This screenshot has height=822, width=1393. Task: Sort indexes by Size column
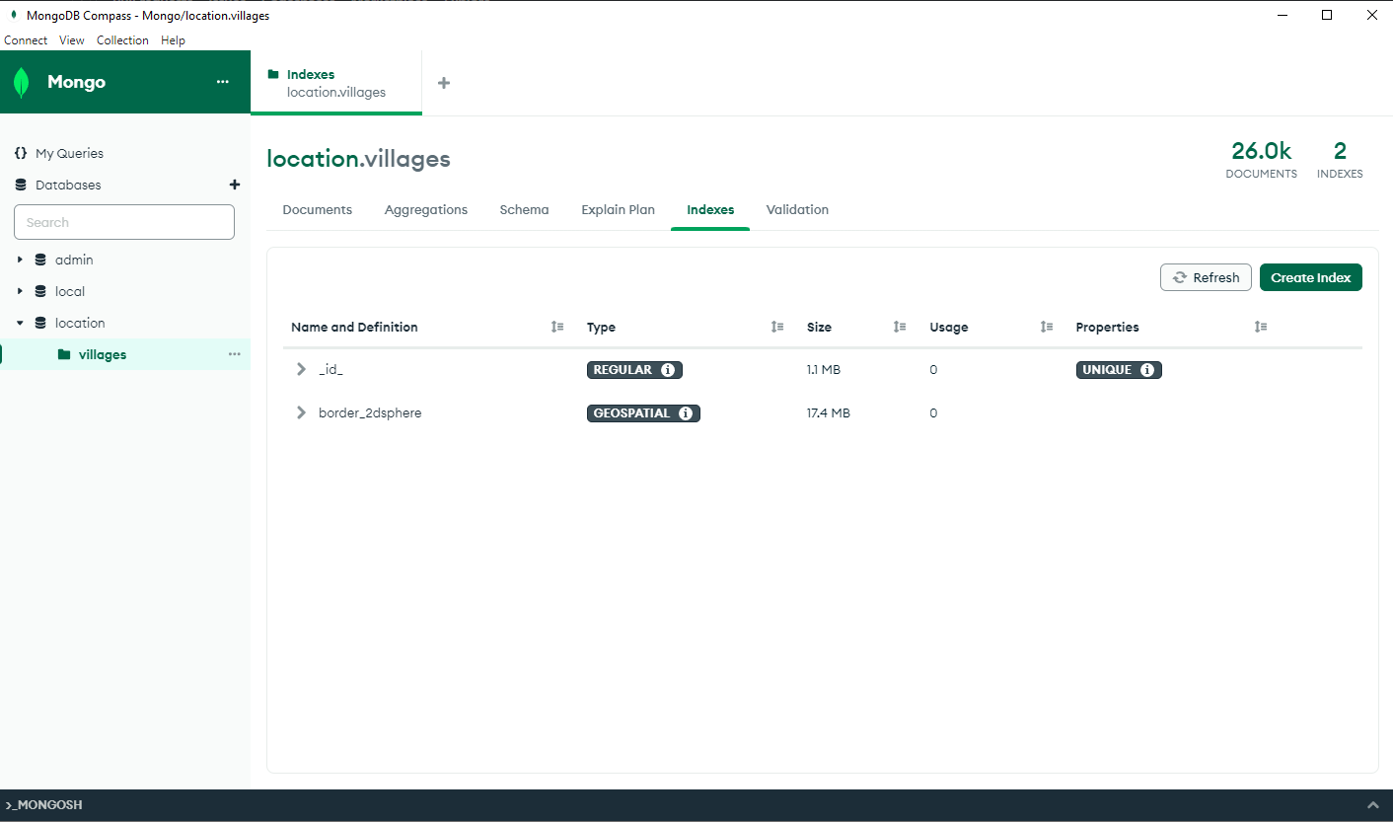point(900,327)
